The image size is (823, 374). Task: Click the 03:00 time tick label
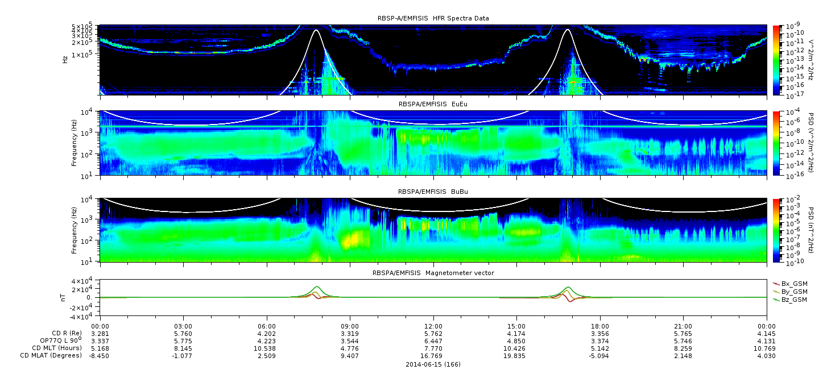[183, 326]
